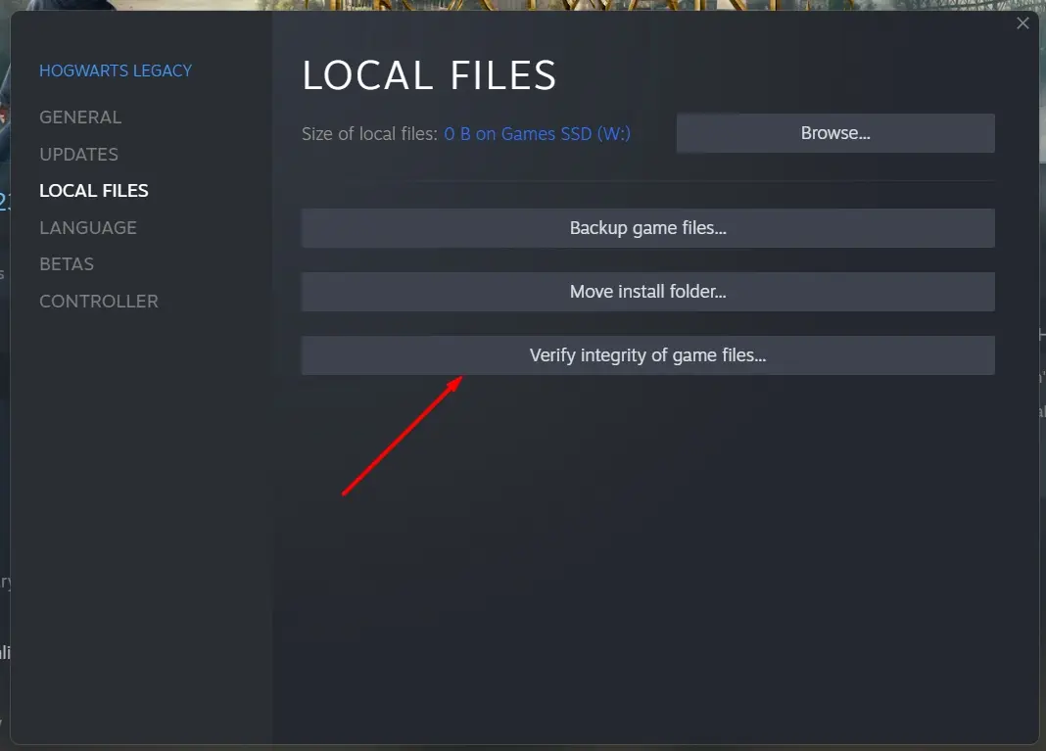This screenshot has height=751, width=1046.
Task: Open the UPDATES settings section
Action: point(78,154)
